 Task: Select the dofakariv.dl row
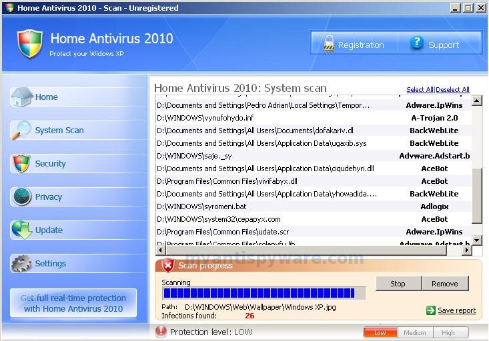click(314, 131)
